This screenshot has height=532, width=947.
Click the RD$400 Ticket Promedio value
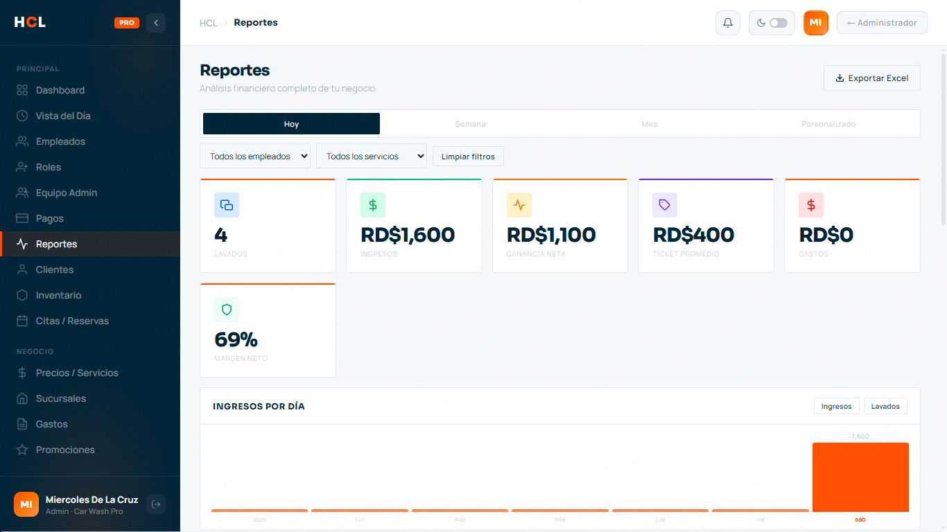point(693,235)
